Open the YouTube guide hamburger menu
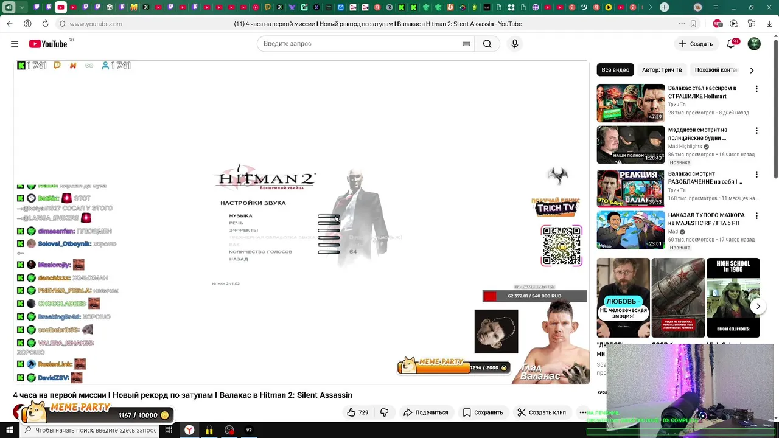 pos(15,44)
